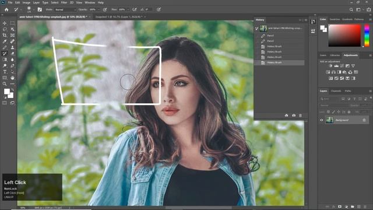Screen dimensions: 373x210
Task: Toggle Quick Mask mode
Action: (x=5, y=103)
